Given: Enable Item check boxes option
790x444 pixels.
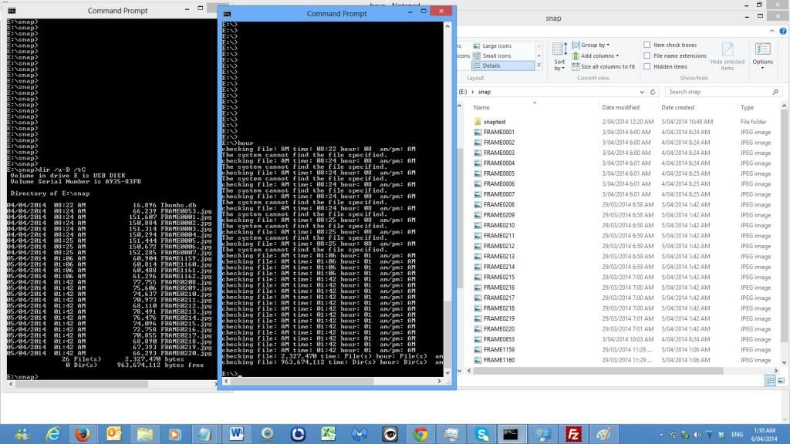Looking at the screenshot, I should coord(647,45).
